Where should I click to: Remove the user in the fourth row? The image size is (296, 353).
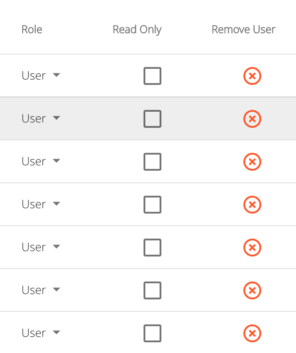(252, 205)
